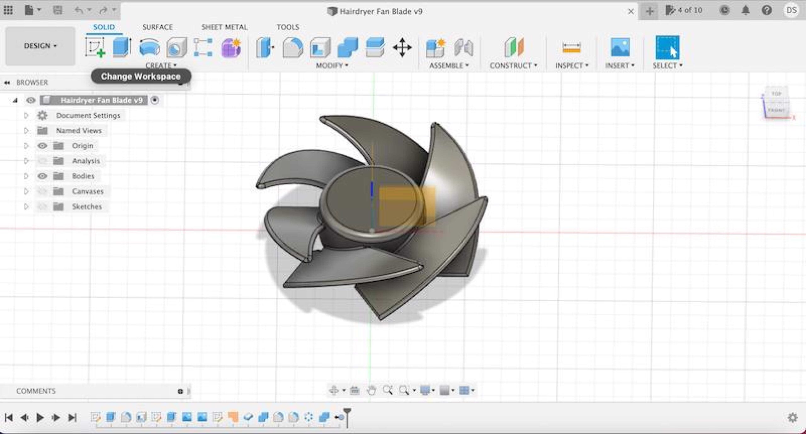Expand the Named Views tree item
This screenshot has width=806, height=434.
[x=26, y=130]
